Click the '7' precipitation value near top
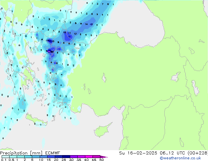208x161 pixels. coord(103,4)
